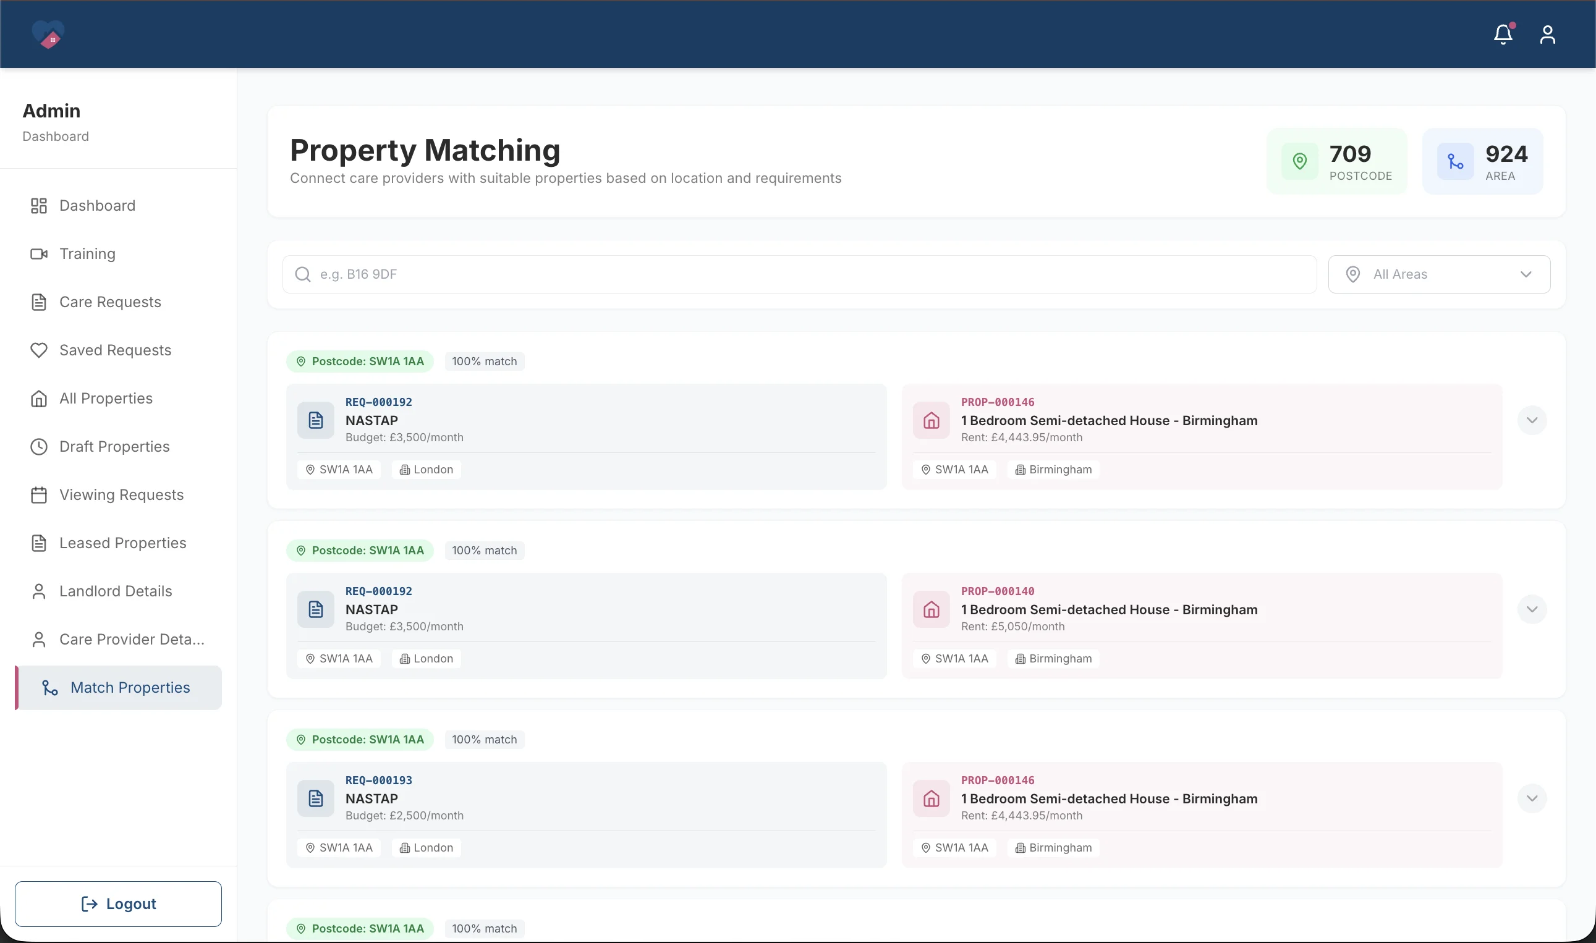
Task: Click the Logout arrow icon
Action: pos(90,903)
